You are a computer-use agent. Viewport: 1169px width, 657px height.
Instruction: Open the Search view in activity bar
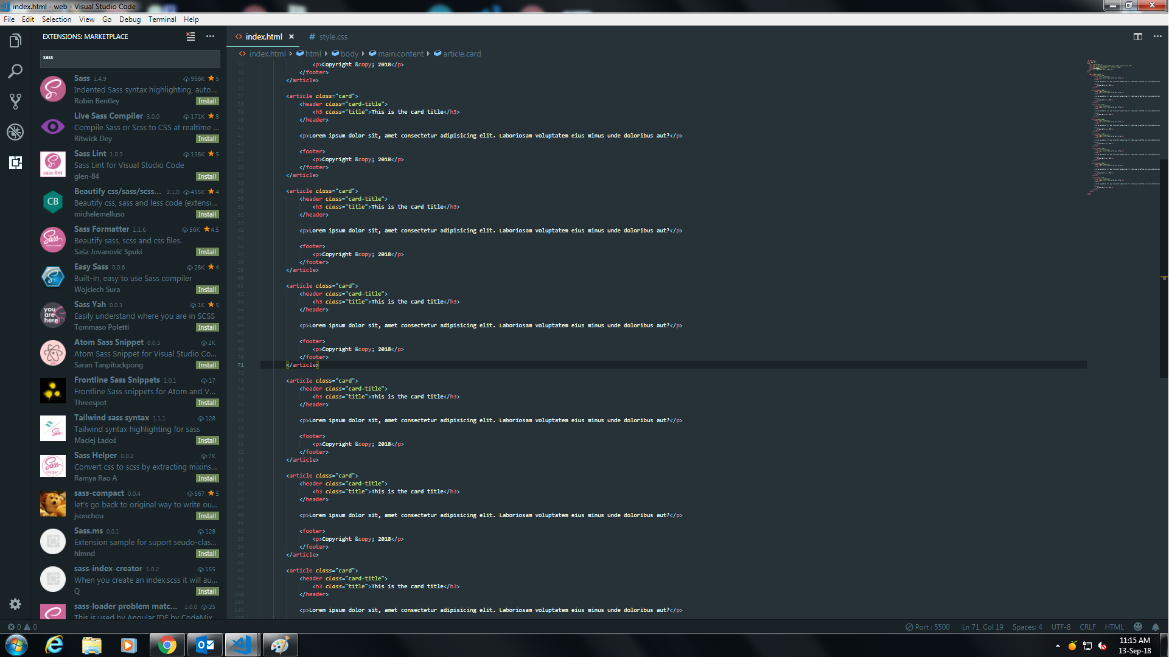coord(15,71)
